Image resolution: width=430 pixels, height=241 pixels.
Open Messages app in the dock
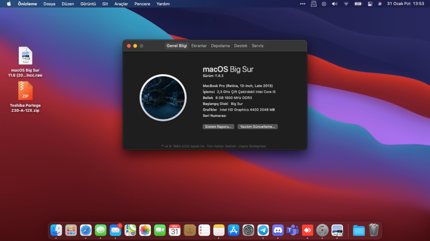(x=101, y=231)
